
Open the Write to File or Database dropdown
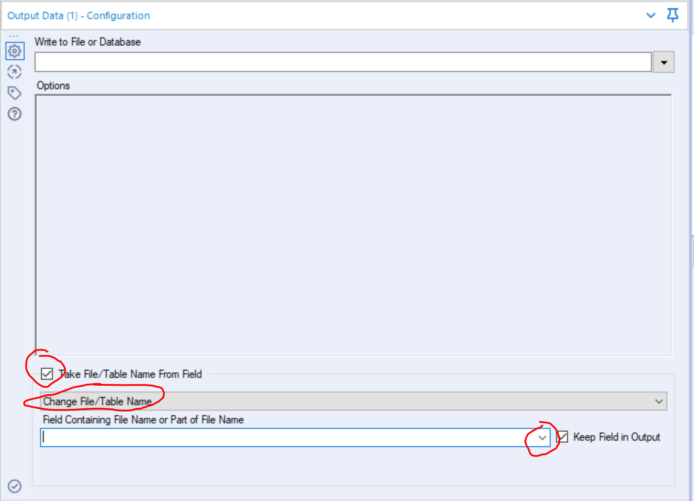coord(663,62)
